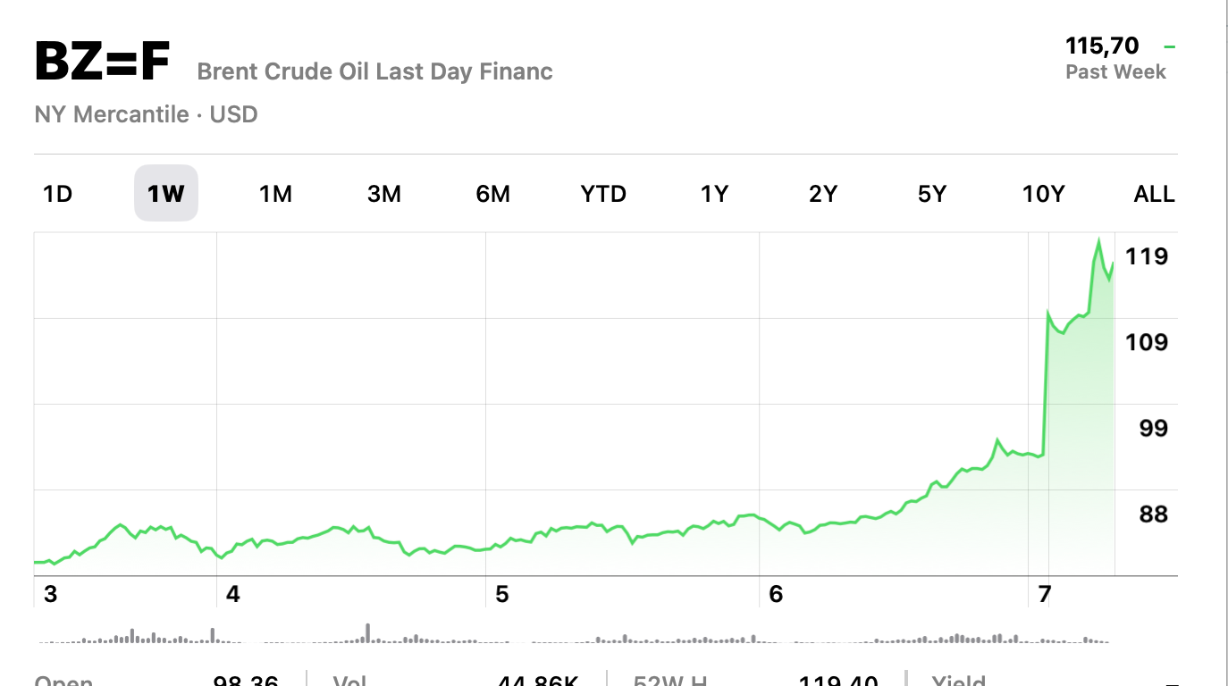Show the 1Y chart

pyautogui.click(x=714, y=194)
